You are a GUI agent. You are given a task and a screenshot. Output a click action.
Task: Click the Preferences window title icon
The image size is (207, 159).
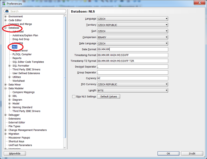(x=3, y=3)
